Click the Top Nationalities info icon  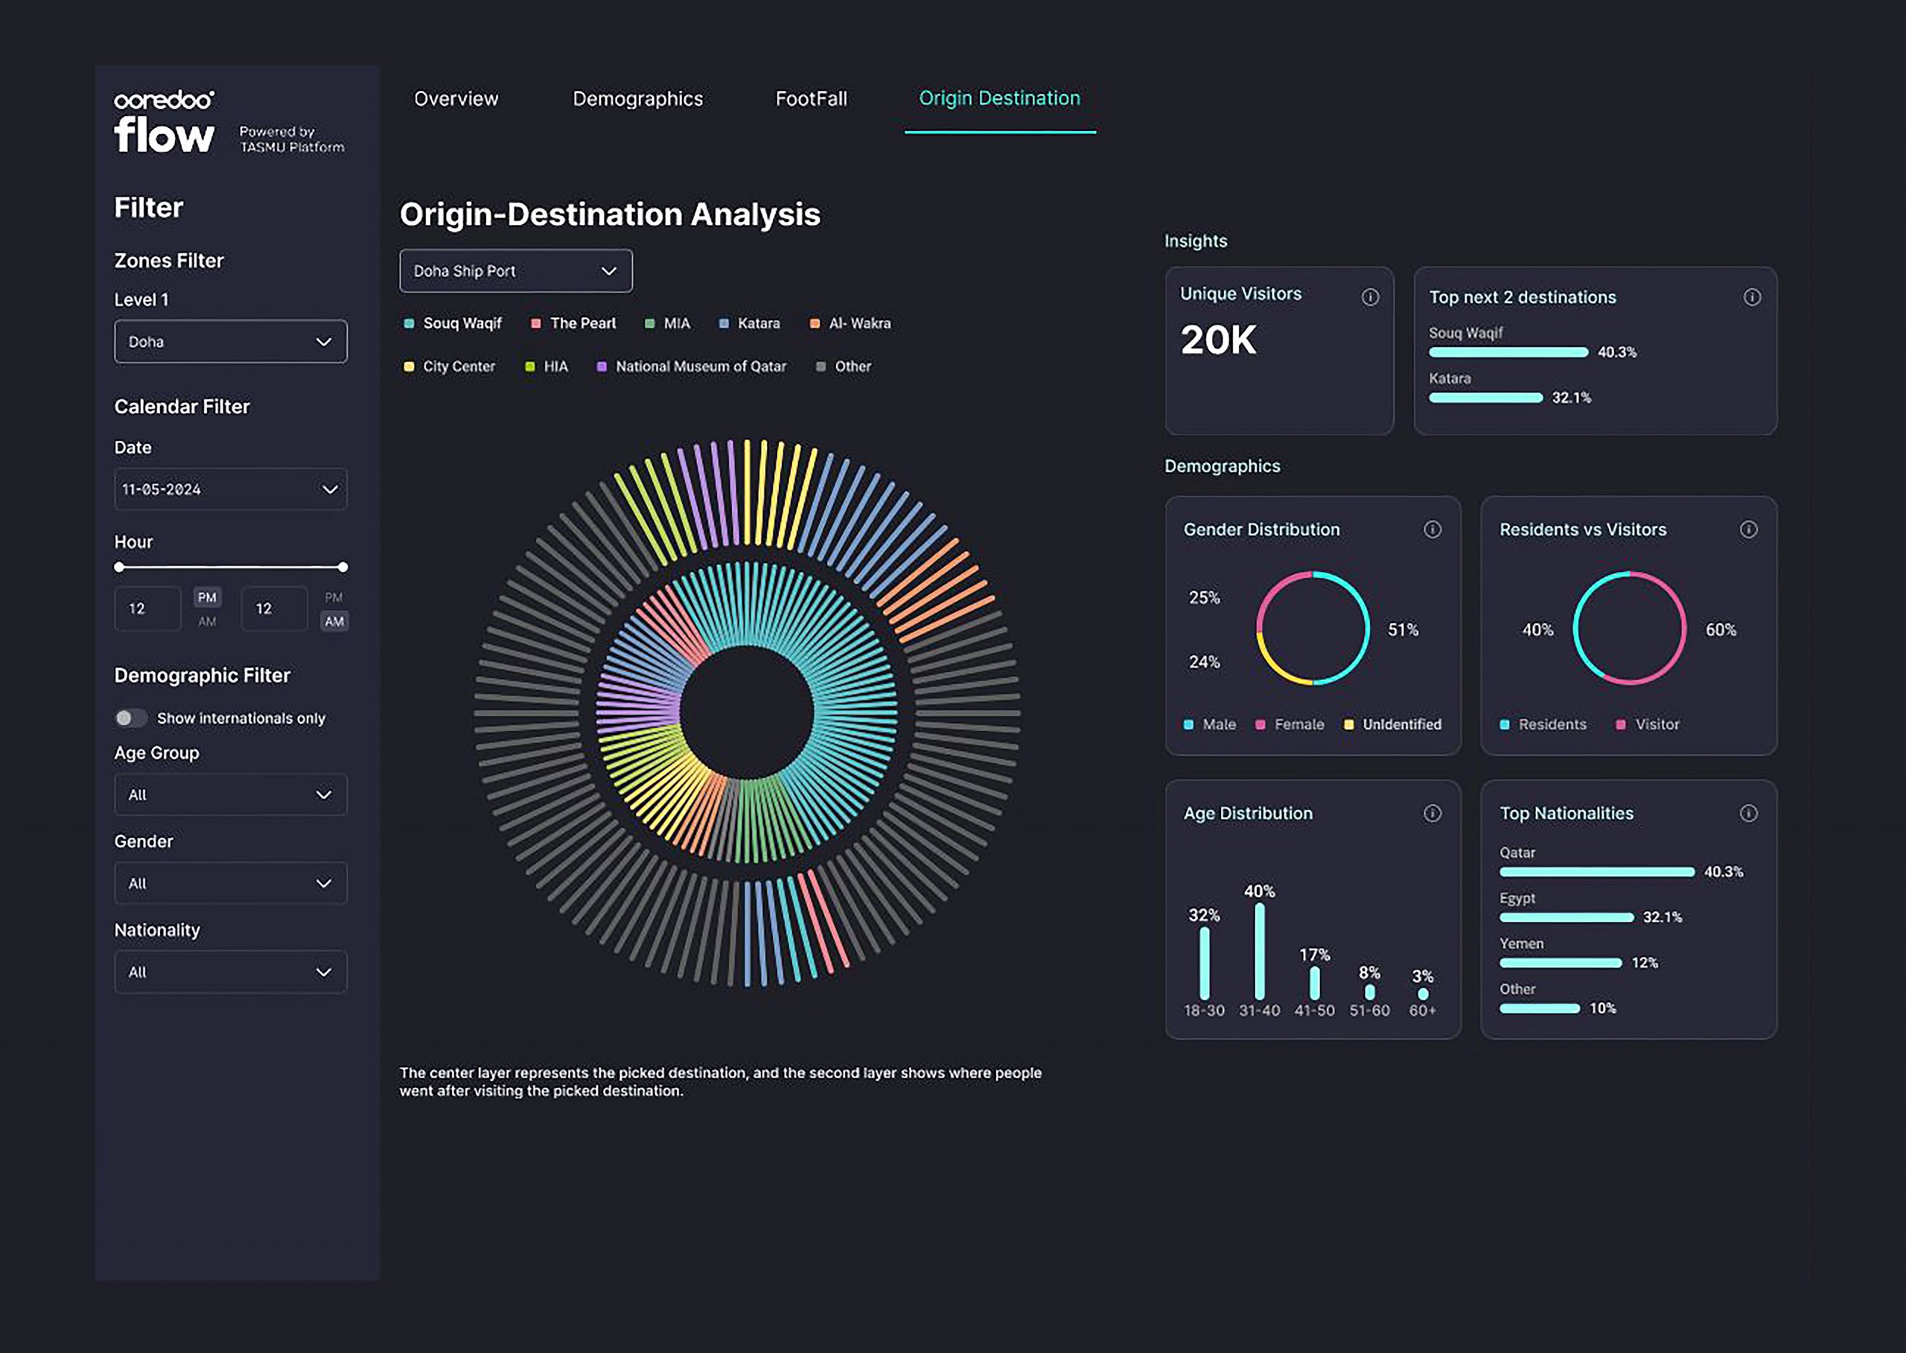pyautogui.click(x=1749, y=812)
